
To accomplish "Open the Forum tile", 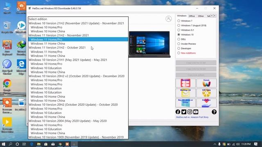I will (206, 83).
